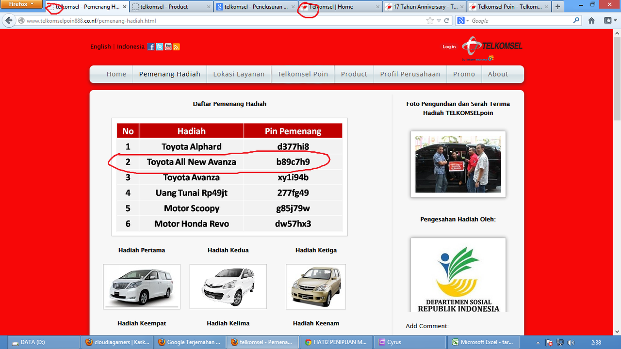Open the Chrome HATI2 PENIPUAN taskbar item
This screenshot has height=349, width=621.
[x=335, y=342]
